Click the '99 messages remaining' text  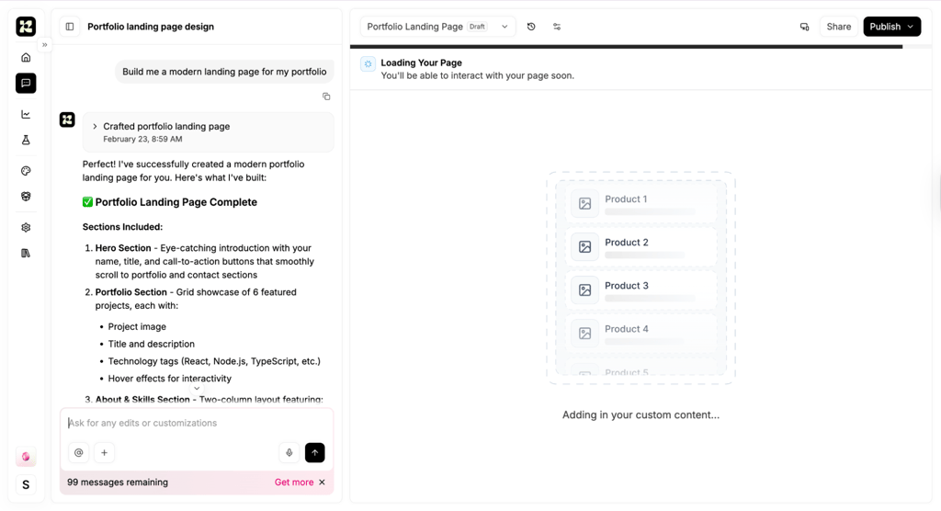click(x=118, y=483)
